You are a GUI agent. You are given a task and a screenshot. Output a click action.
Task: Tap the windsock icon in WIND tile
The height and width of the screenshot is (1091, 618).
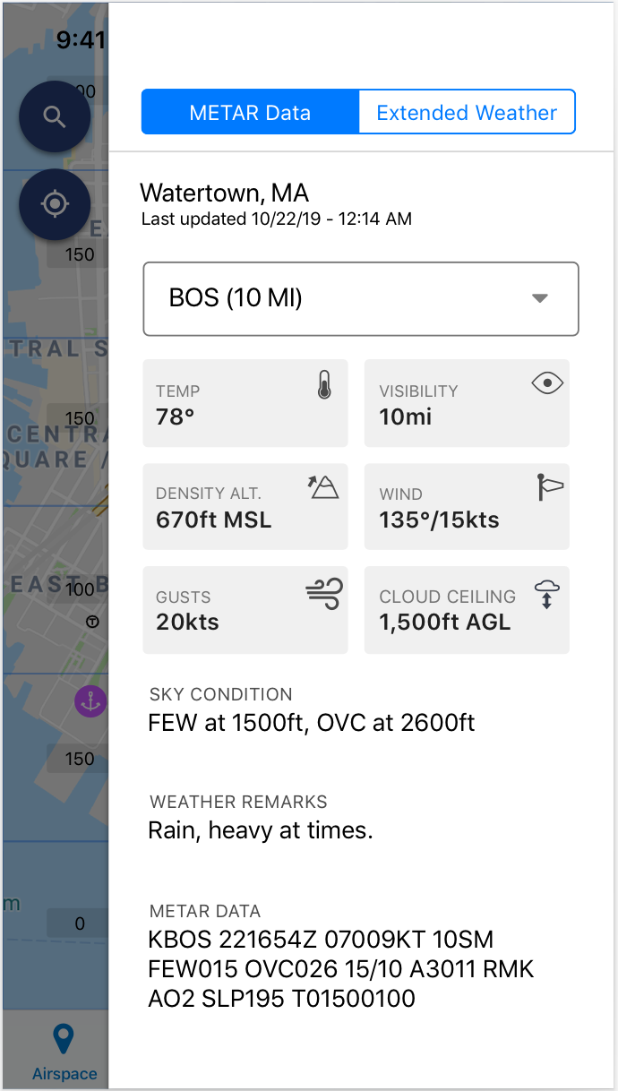coord(549,487)
